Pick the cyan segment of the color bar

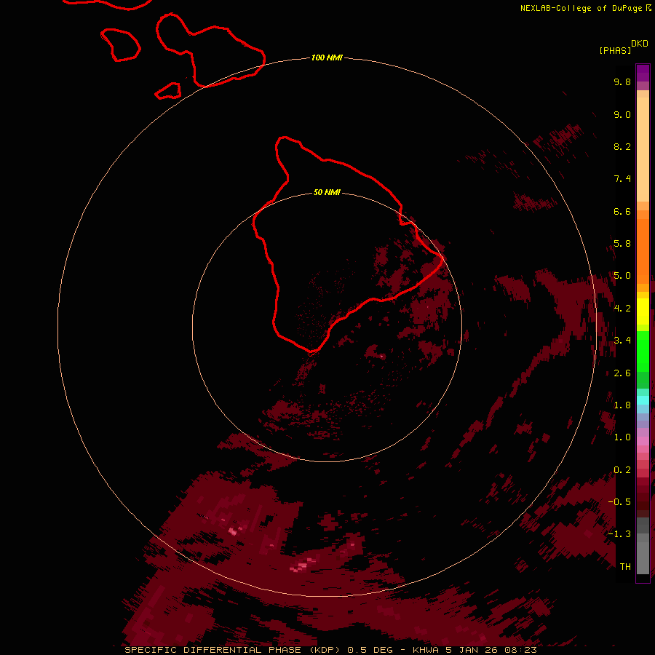(x=643, y=400)
